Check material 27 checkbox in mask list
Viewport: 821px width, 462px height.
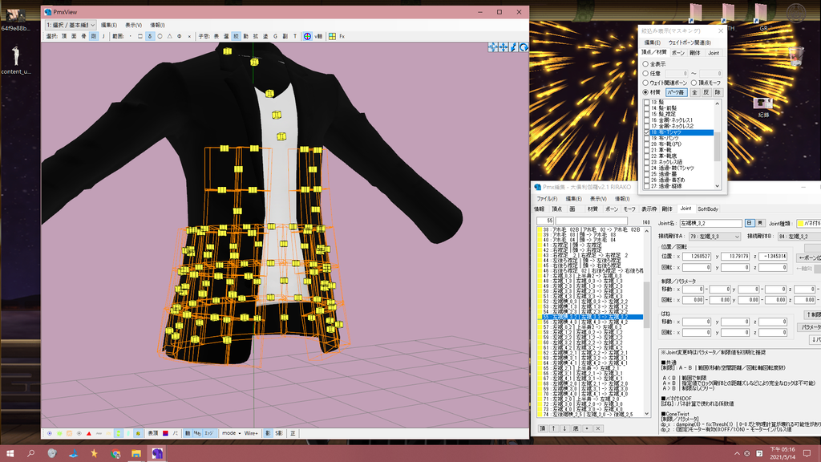[x=647, y=186]
